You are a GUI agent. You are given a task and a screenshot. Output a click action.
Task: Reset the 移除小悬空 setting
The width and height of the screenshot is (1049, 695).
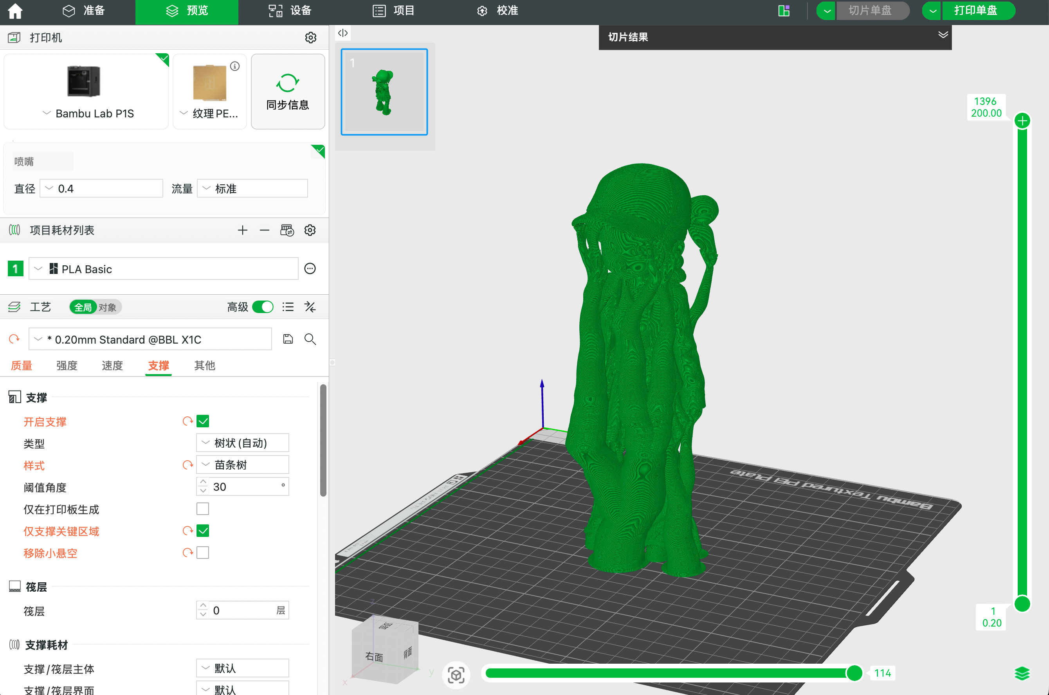(x=187, y=553)
